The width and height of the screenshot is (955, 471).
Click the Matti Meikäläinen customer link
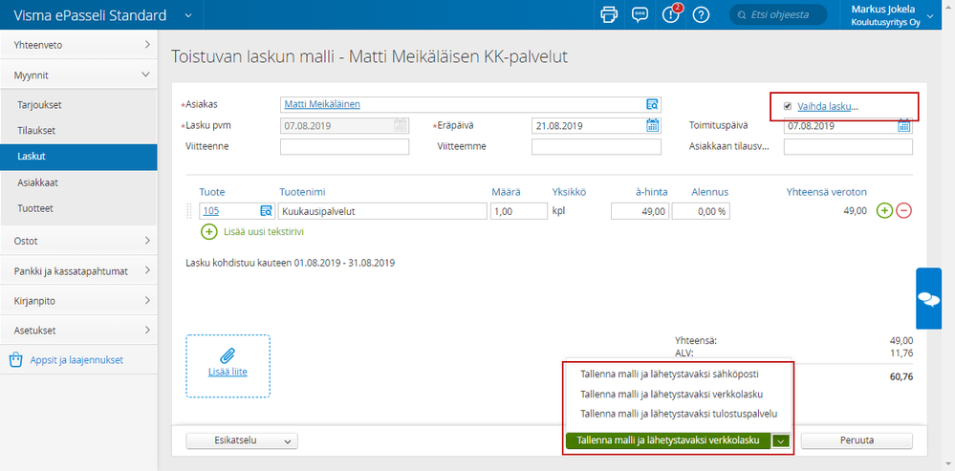pos(322,104)
